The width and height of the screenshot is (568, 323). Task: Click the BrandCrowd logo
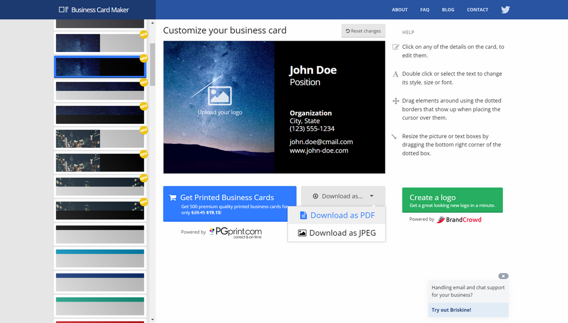[x=459, y=220]
